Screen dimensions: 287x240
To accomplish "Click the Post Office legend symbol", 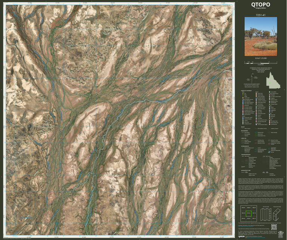I will coord(256,112).
